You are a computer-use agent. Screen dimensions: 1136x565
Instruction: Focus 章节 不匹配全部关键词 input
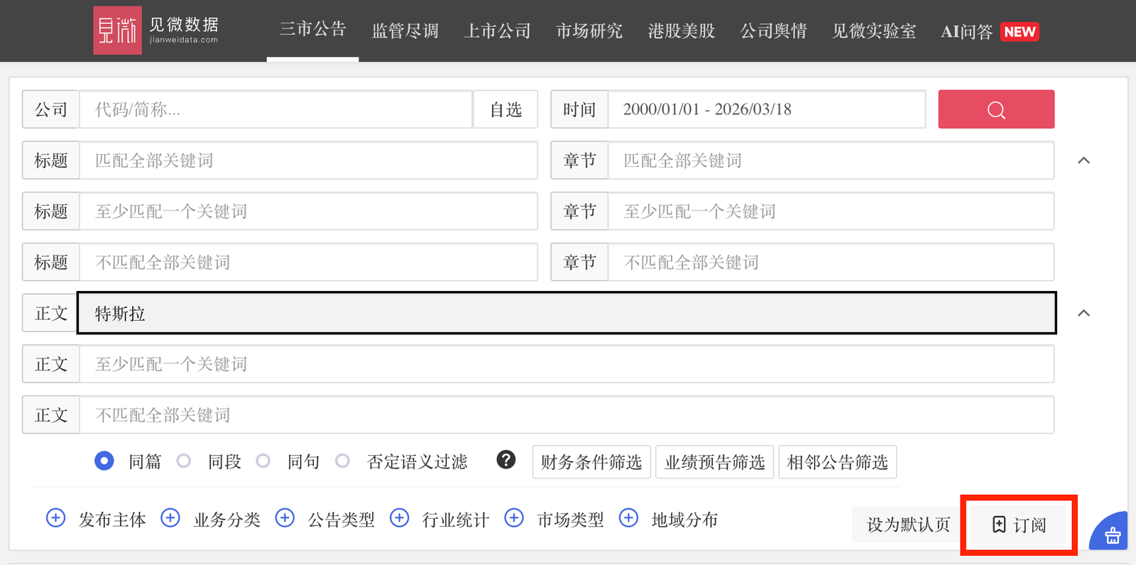(x=831, y=262)
